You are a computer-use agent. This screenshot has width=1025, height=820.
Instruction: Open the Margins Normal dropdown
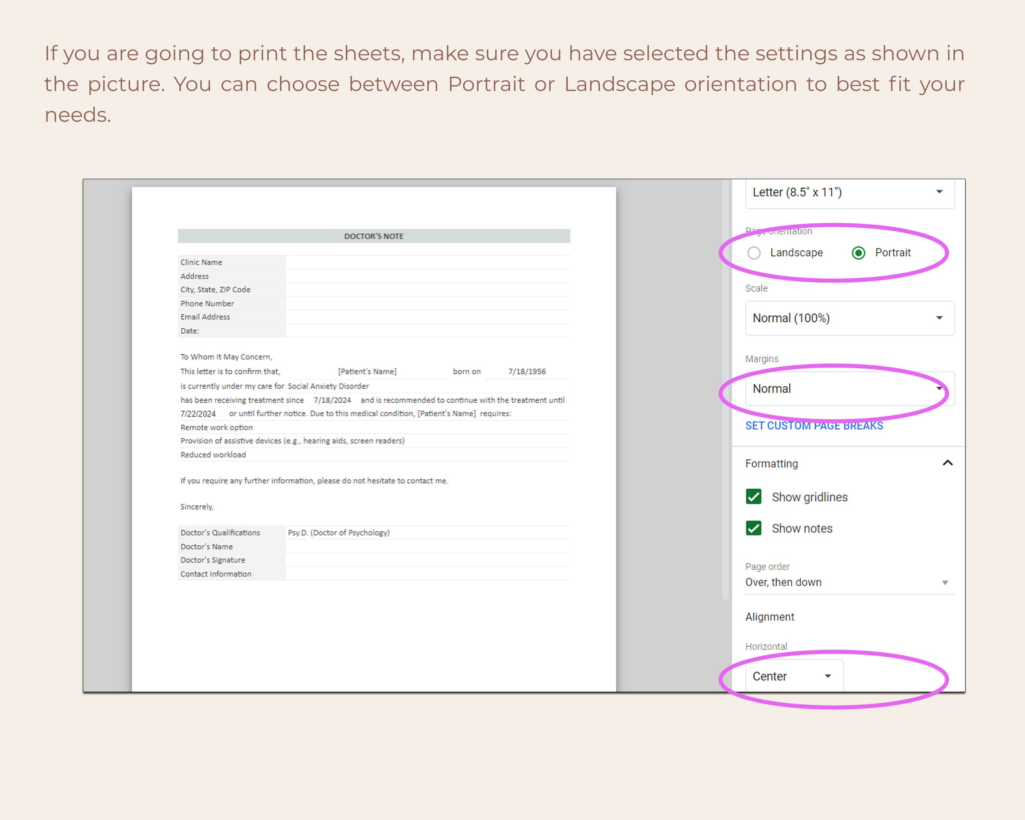click(850, 389)
